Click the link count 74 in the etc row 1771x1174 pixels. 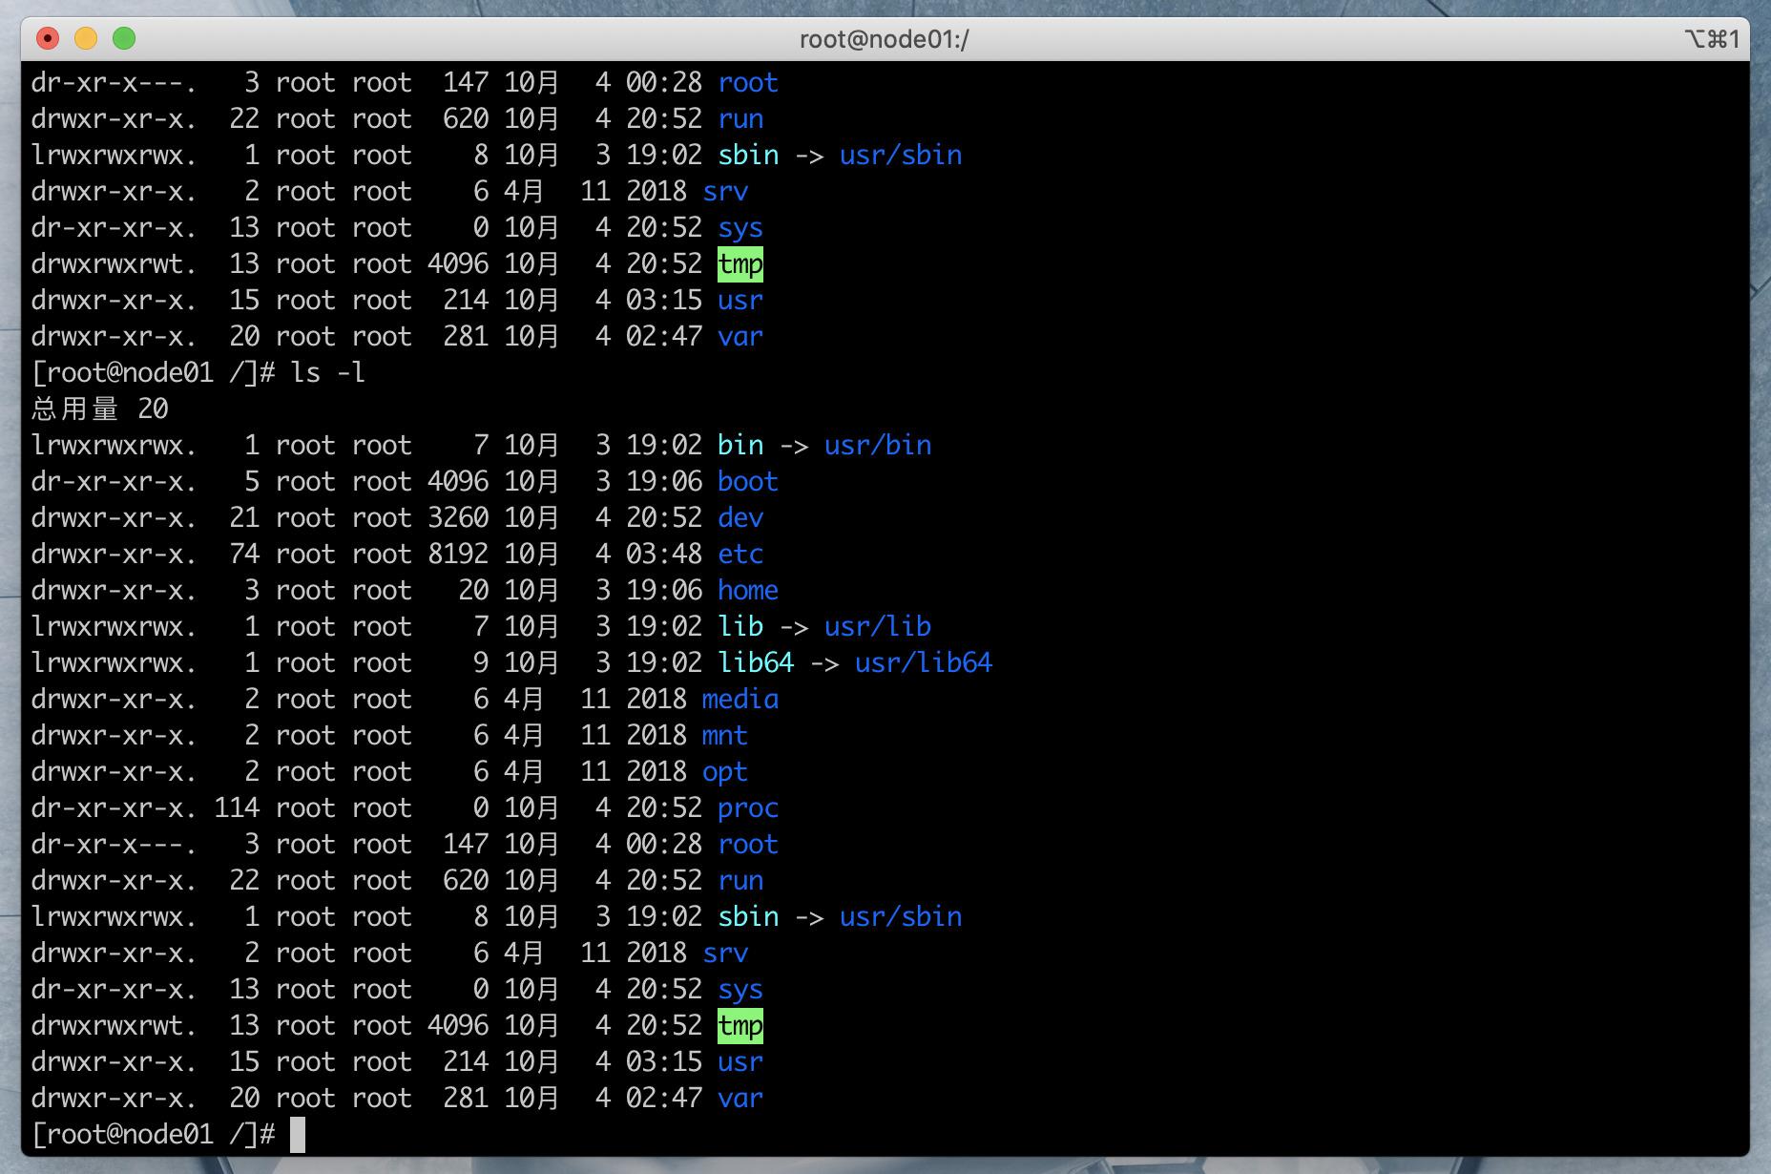coord(244,554)
